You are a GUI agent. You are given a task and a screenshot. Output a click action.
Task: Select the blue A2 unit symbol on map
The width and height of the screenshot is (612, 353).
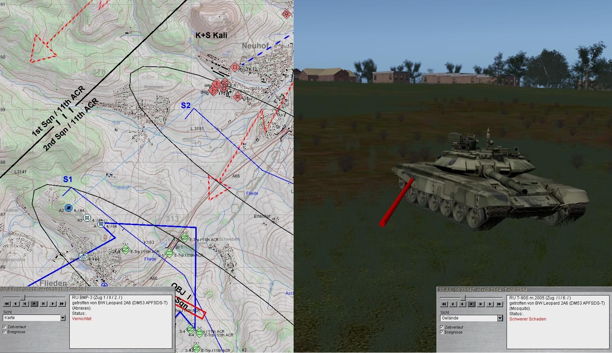(x=69, y=208)
